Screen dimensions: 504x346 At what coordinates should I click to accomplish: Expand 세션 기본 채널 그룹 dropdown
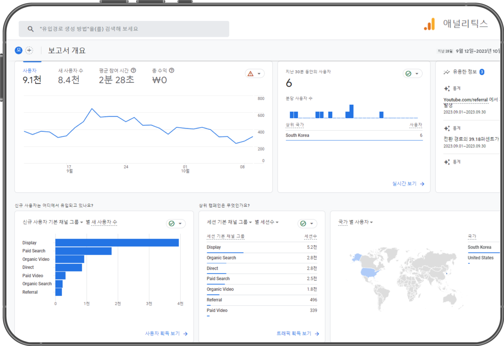(250, 223)
